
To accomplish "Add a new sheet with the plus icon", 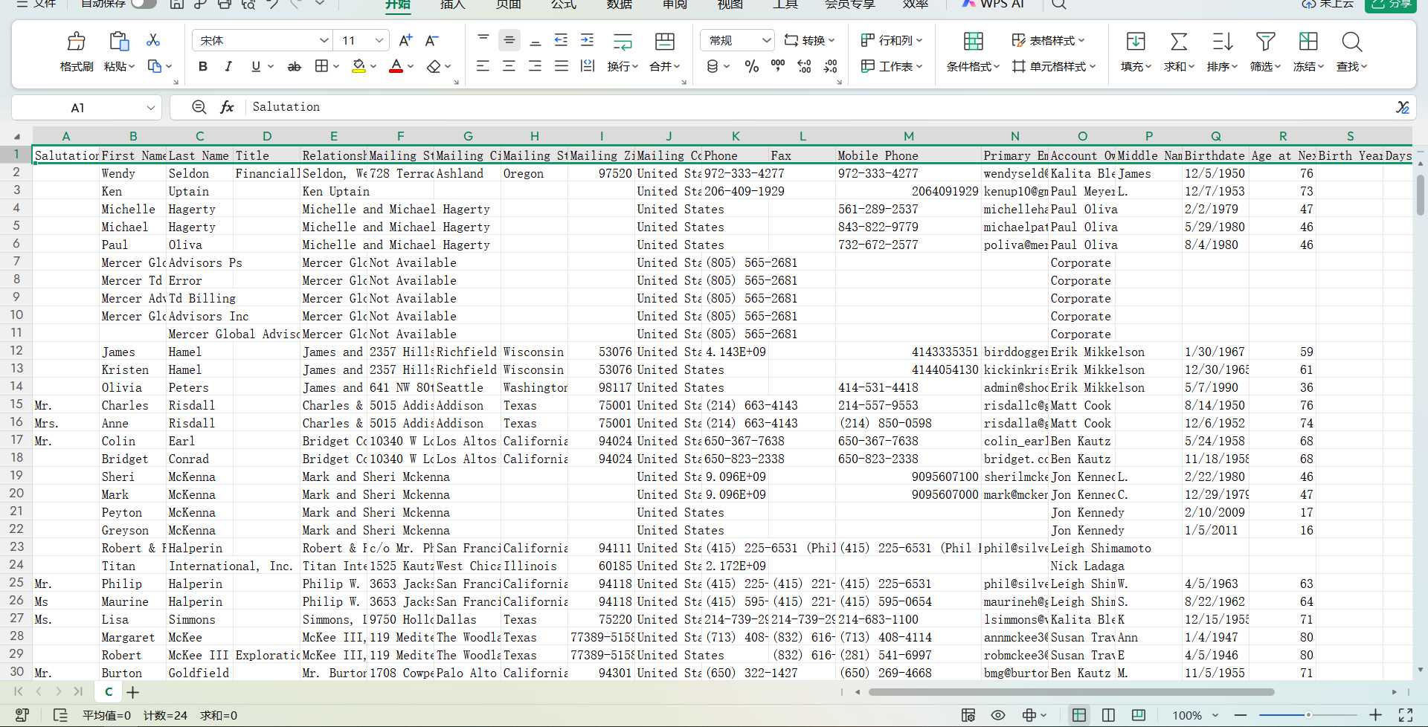I will pyautogui.click(x=132, y=692).
